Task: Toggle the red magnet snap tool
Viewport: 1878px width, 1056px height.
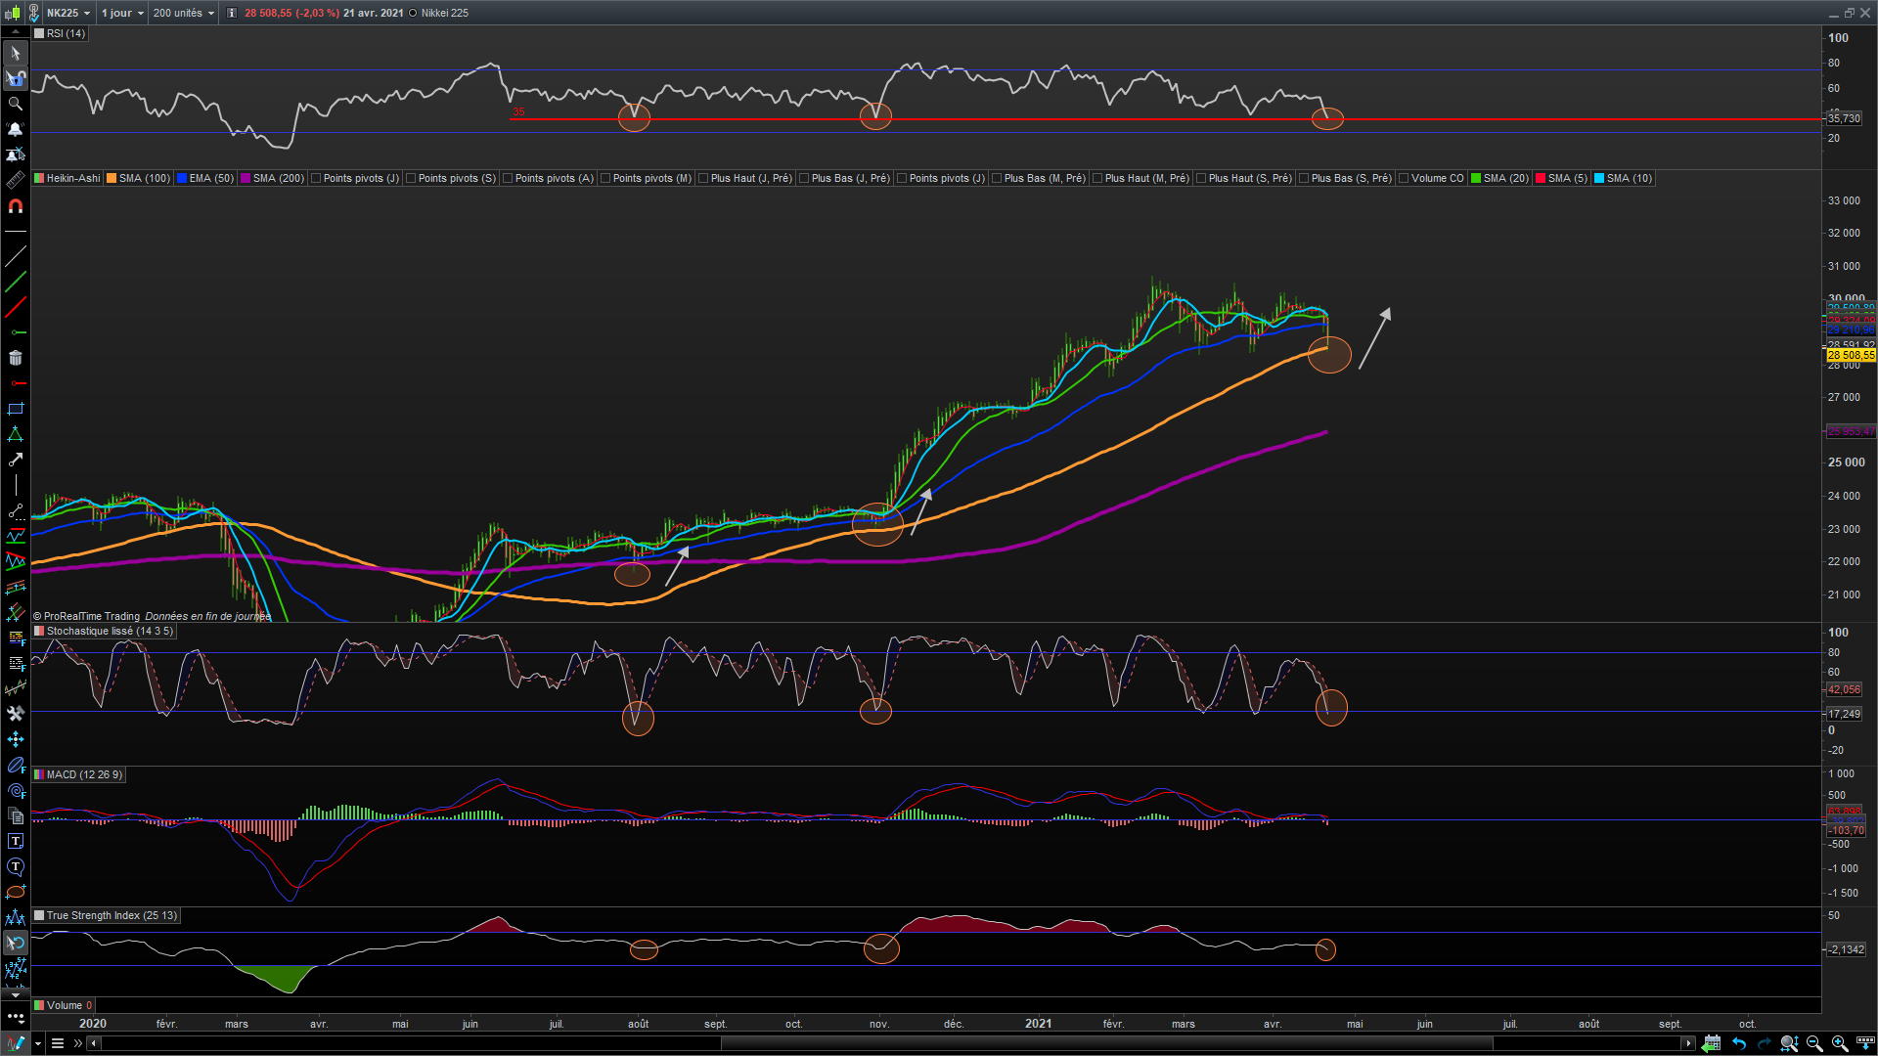Action: click(x=15, y=206)
